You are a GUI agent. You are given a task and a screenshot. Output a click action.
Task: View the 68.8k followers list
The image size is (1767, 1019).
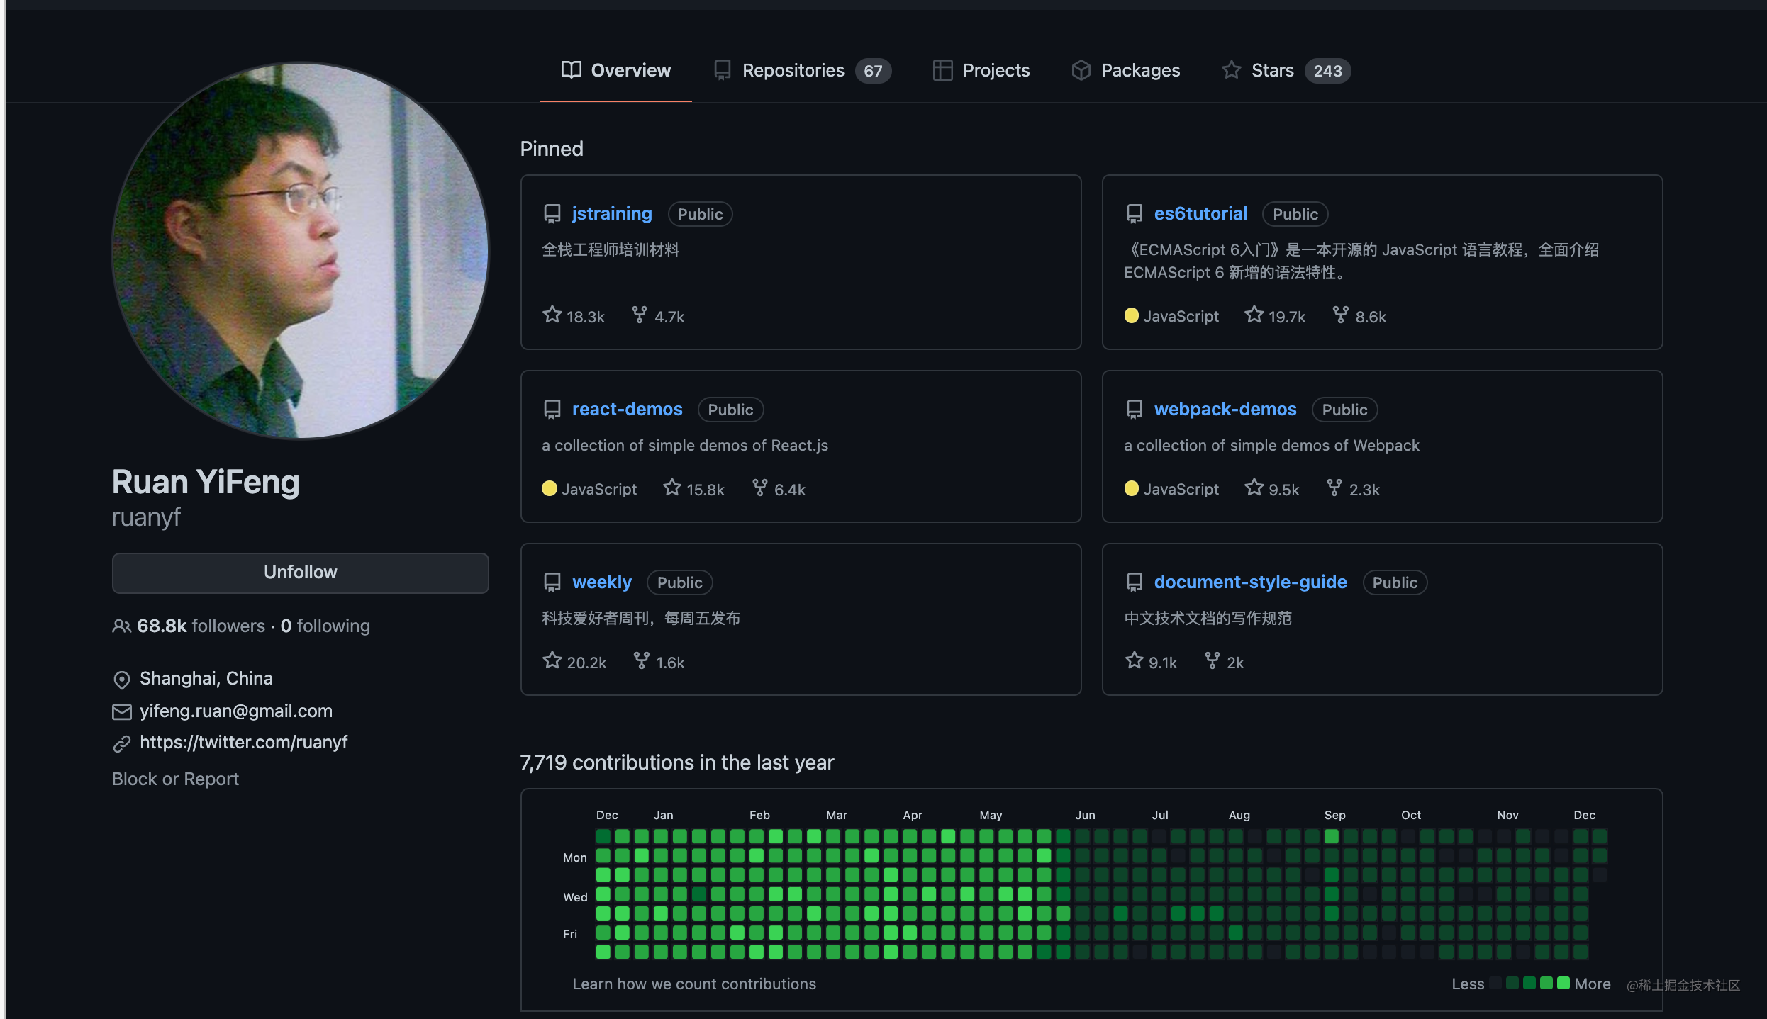[201, 626]
